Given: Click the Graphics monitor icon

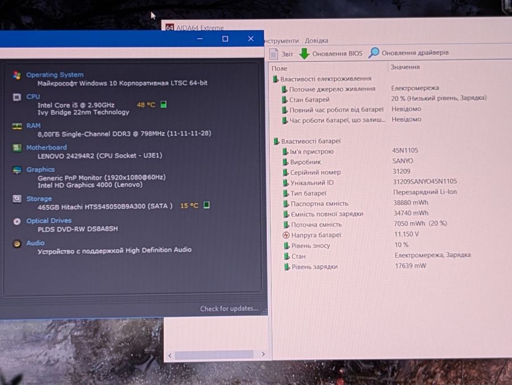Looking at the screenshot, I should (x=17, y=170).
